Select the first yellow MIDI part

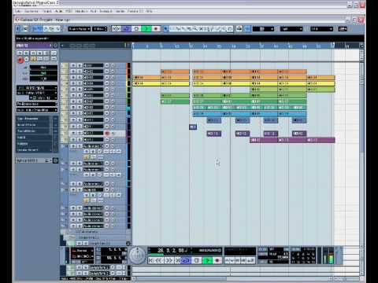[146, 83]
